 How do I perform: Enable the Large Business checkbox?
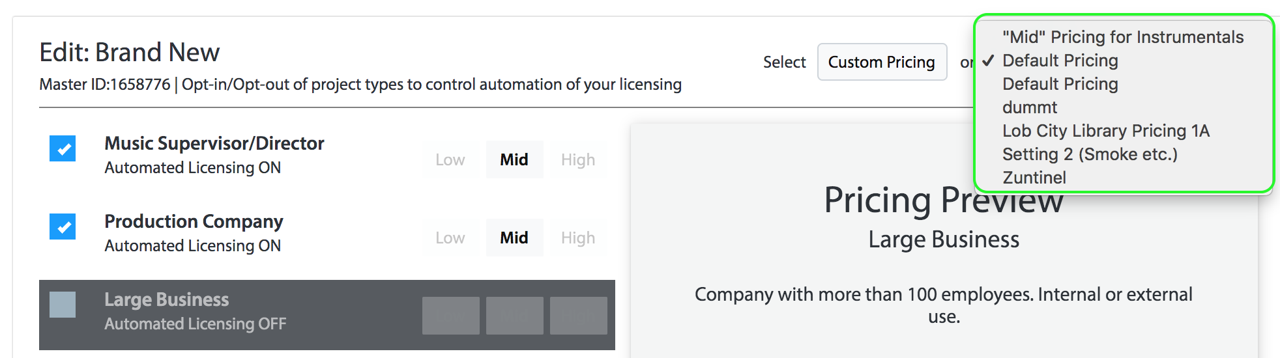(63, 305)
